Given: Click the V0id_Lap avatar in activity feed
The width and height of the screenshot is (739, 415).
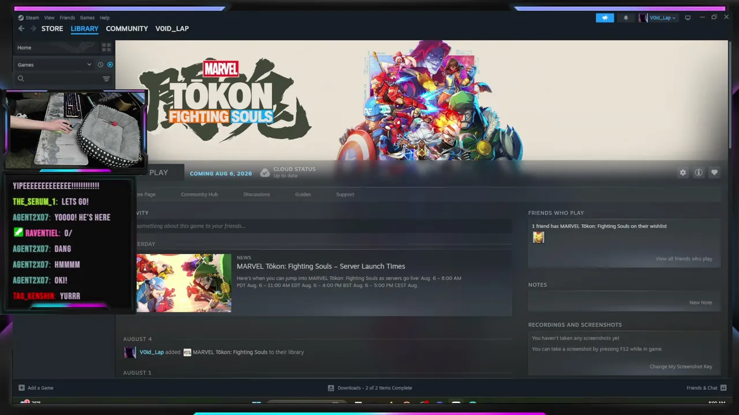Looking at the screenshot, I should click(130, 352).
